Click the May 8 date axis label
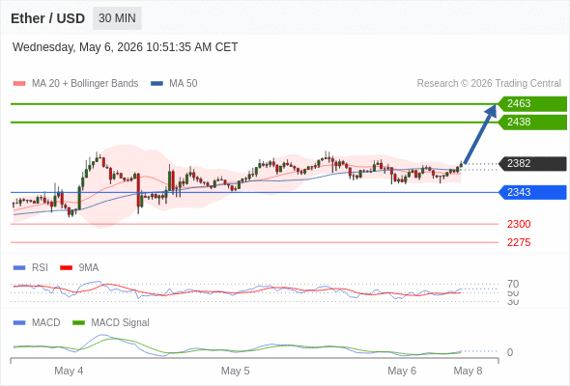Screen dimensions: 570x386 468,371
